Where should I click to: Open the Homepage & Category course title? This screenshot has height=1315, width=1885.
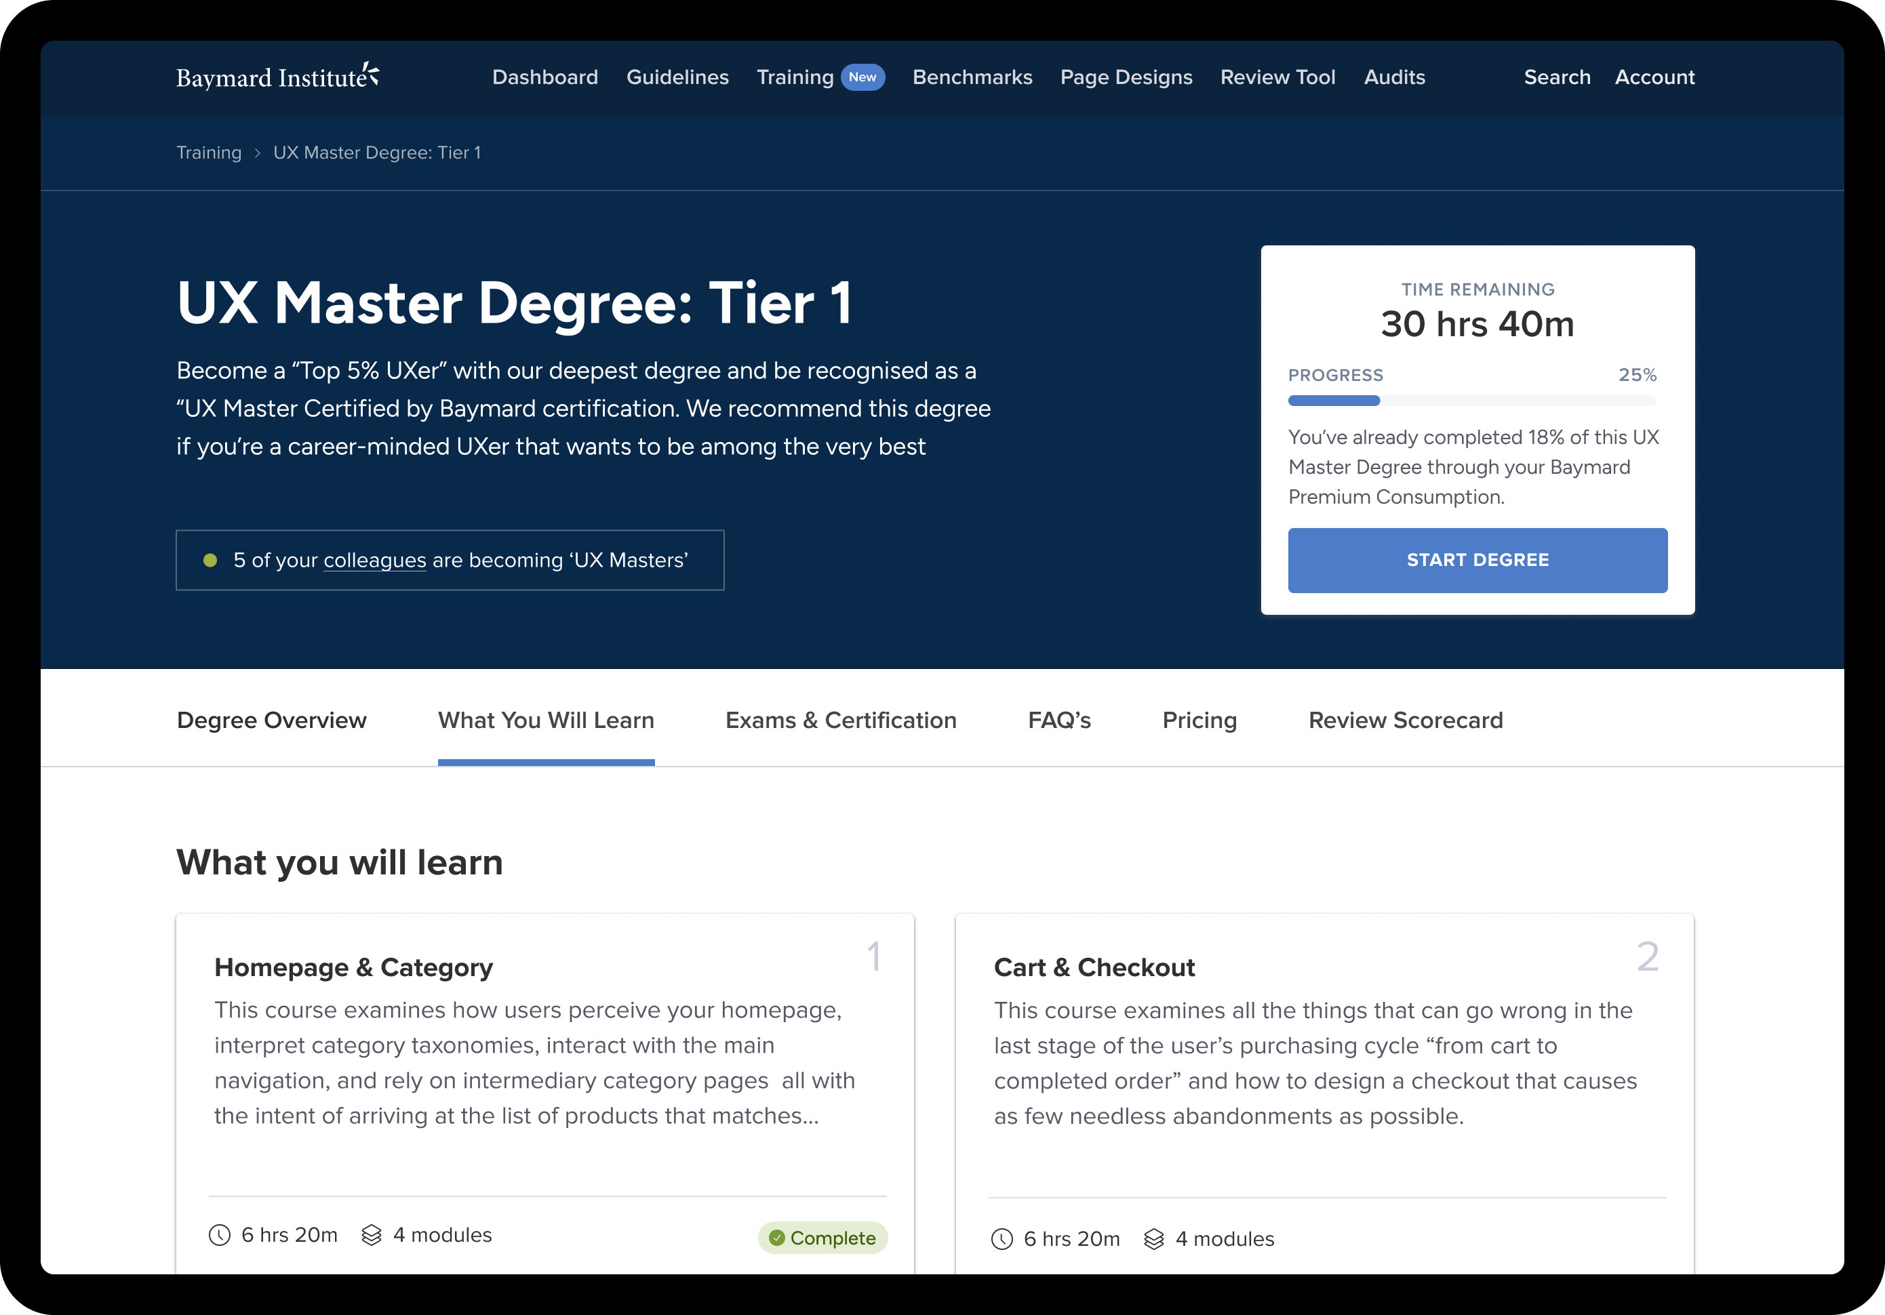coord(353,967)
